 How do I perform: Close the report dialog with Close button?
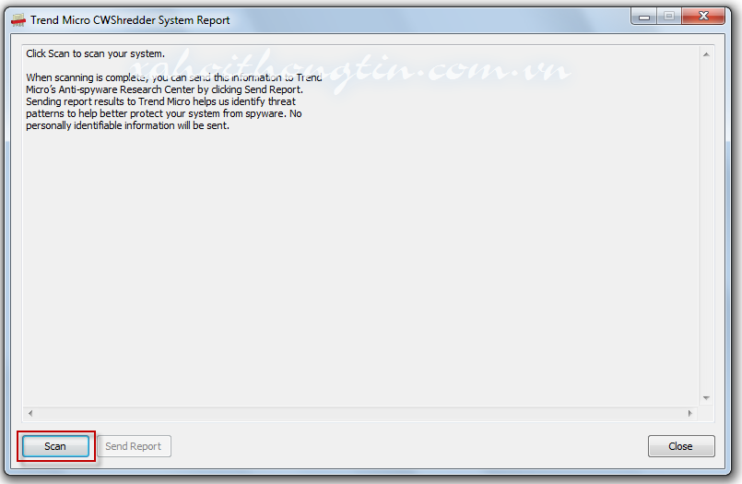[x=681, y=446]
